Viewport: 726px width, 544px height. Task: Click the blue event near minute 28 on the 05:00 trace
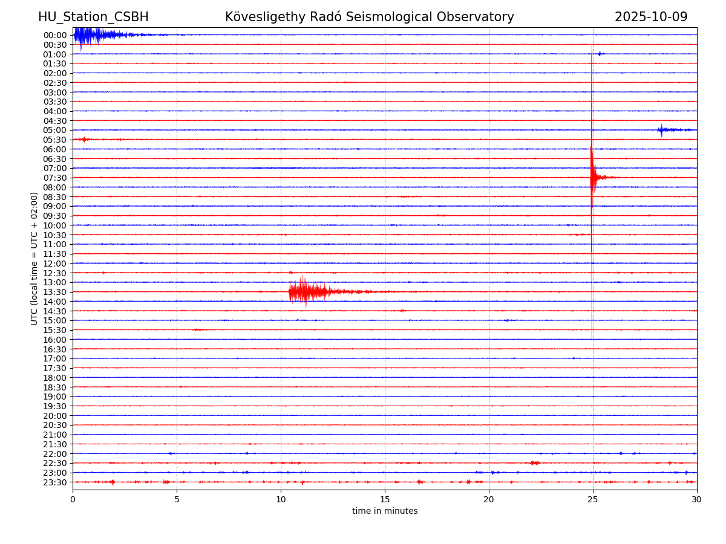[663, 130]
